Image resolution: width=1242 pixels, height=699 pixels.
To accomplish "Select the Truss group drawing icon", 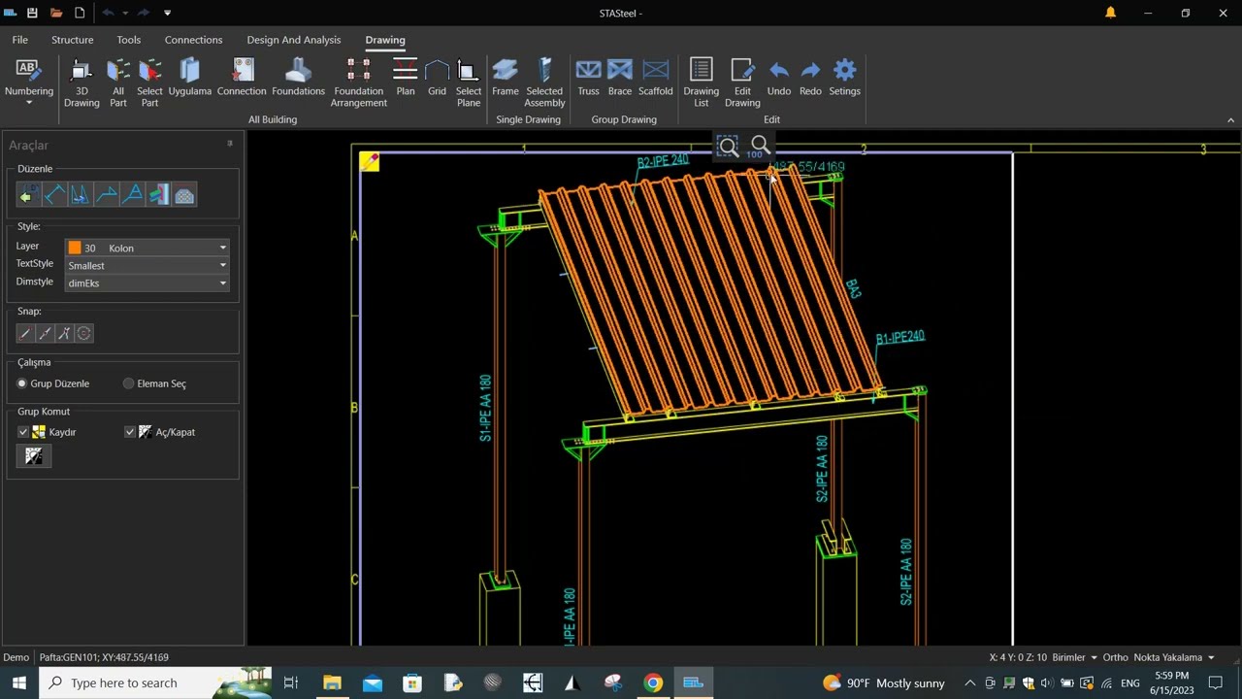I will click(588, 78).
